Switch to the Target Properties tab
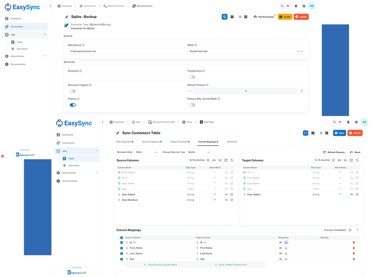Viewport: 372px width, 277px height. point(180,142)
